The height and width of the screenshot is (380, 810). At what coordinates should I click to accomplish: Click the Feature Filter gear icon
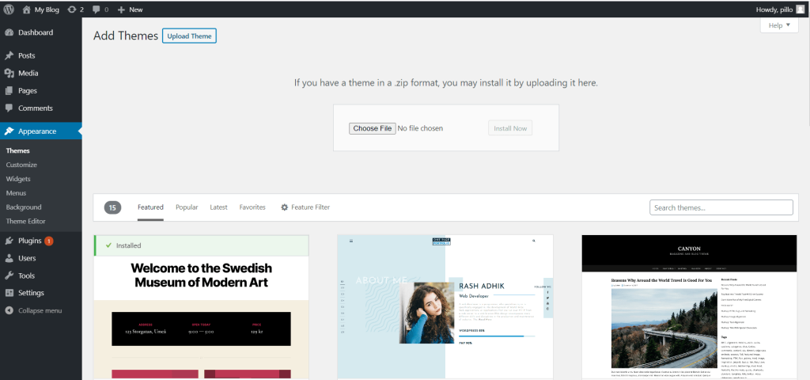[x=284, y=207]
